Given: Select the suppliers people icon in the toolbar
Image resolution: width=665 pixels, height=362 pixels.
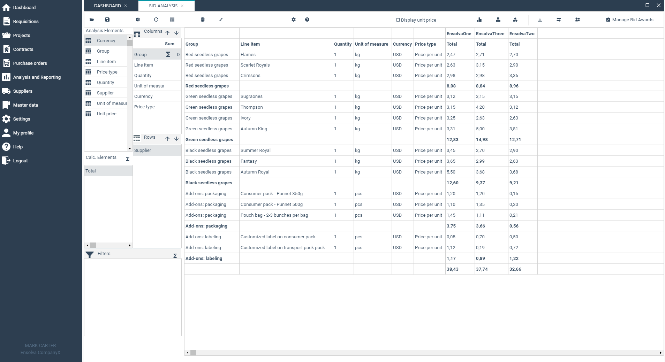Looking at the screenshot, I should point(577,20).
